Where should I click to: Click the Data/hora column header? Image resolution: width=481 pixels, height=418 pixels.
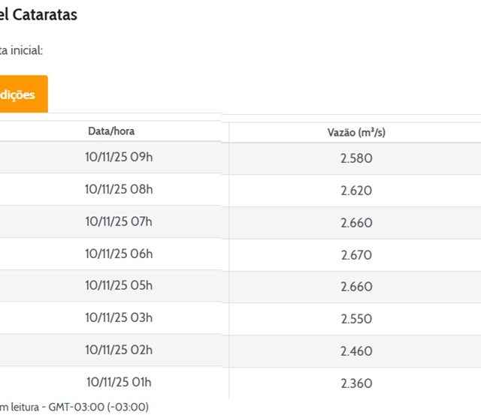pyautogui.click(x=111, y=131)
